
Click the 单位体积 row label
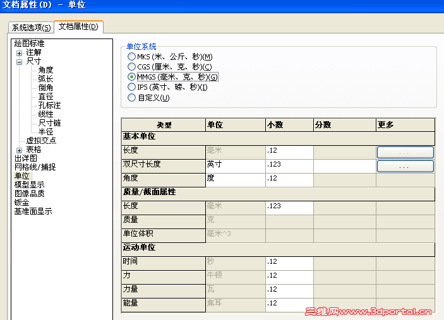(x=164, y=235)
